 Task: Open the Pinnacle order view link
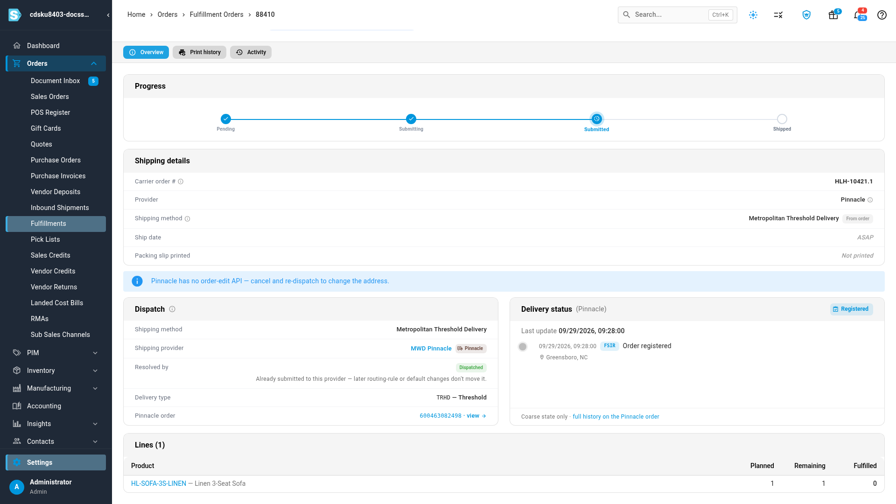476,416
